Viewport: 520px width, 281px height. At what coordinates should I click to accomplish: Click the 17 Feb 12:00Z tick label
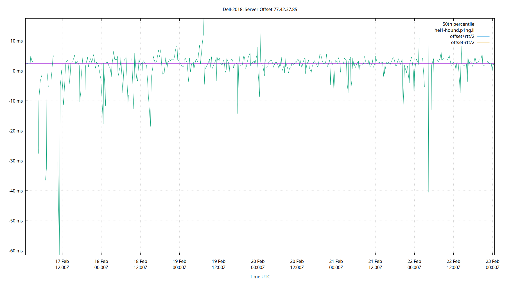[x=62, y=264]
